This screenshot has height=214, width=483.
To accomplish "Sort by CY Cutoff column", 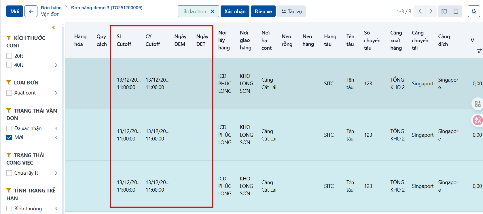I will tap(153, 40).
